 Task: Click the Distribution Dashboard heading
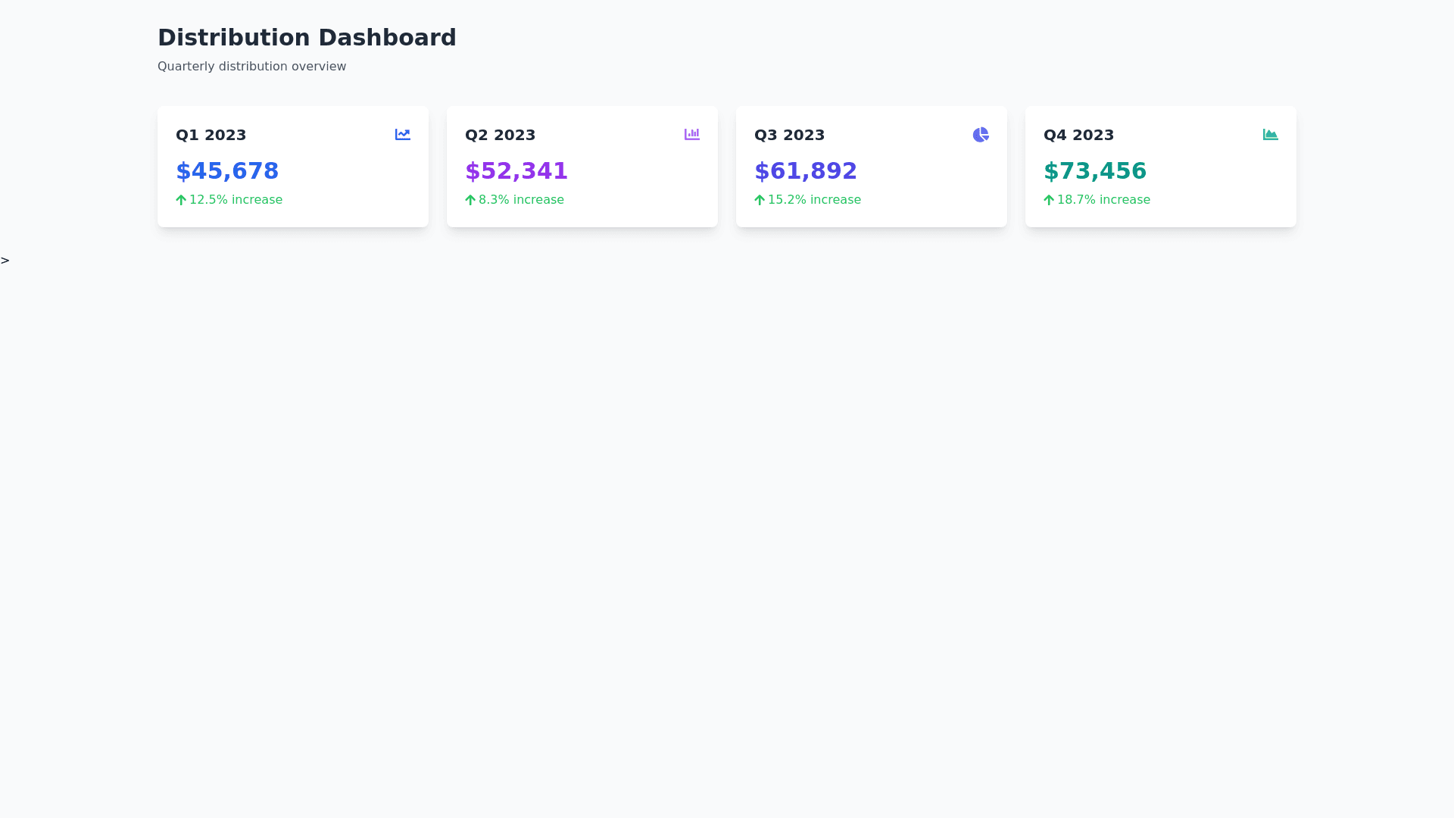tap(307, 38)
